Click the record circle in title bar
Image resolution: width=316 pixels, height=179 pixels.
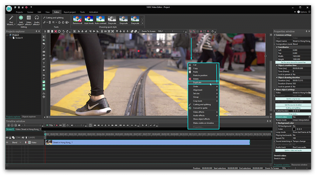26,7
